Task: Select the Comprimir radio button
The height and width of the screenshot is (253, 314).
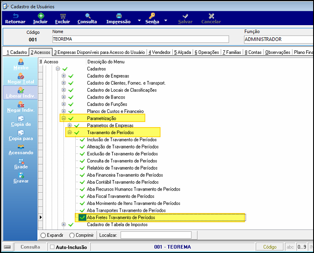Action: coord(72,235)
